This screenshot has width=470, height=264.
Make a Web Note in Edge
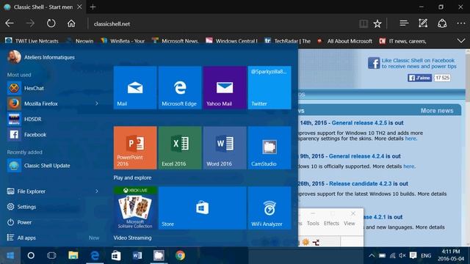pyautogui.click(x=423, y=23)
